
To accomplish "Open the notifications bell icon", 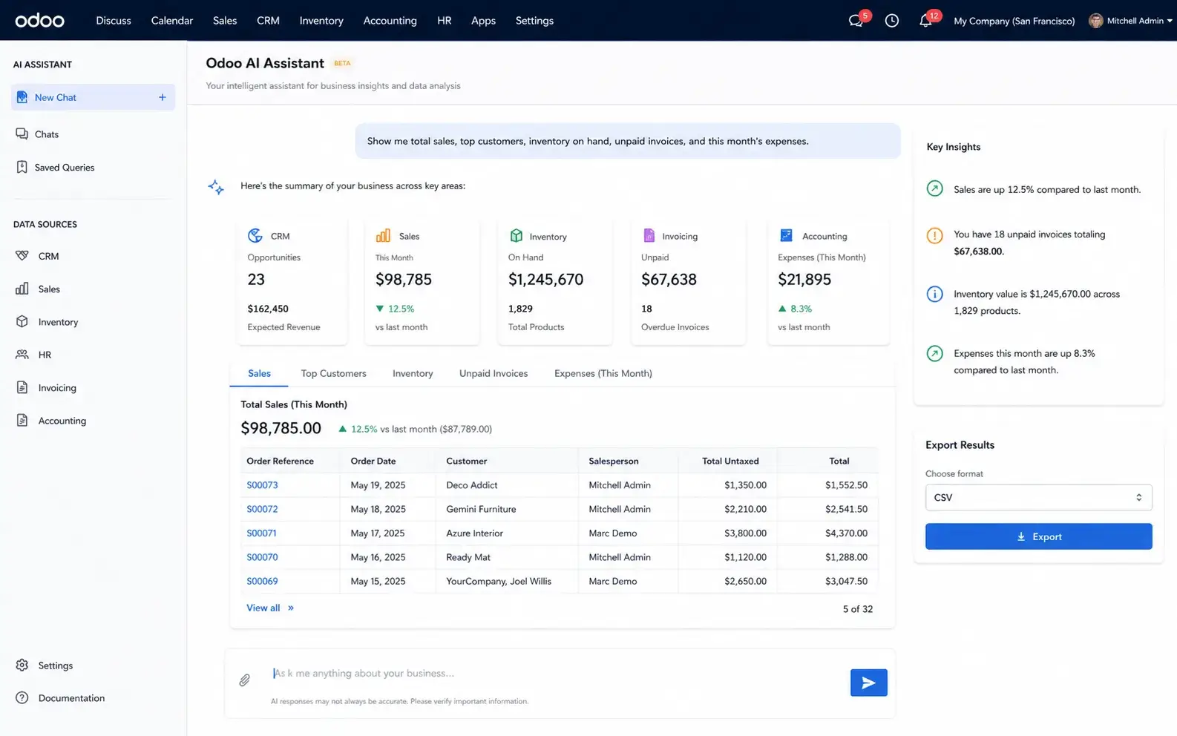I will 925,21.
